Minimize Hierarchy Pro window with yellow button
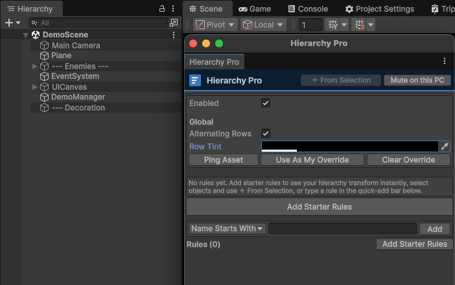Viewport: 455px width, 285px height. (x=206, y=43)
